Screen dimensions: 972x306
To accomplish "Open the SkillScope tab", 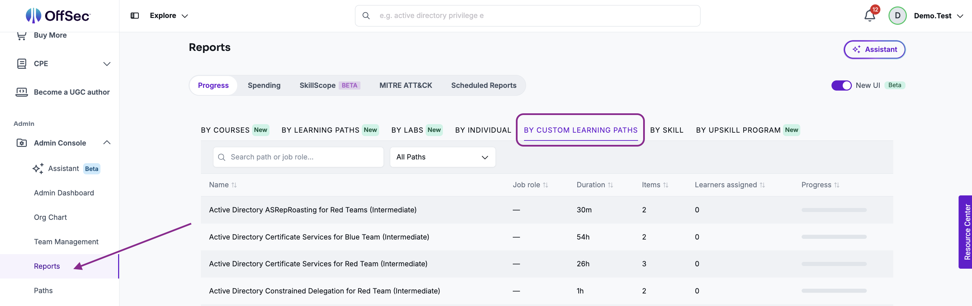I will (x=330, y=85).
